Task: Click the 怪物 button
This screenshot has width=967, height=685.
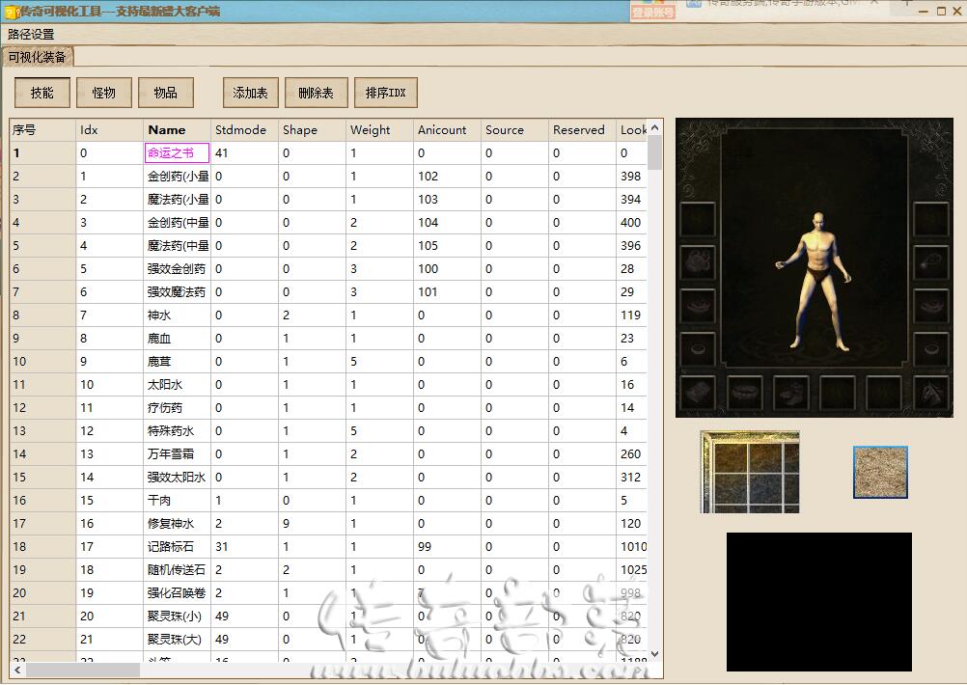Action: coord(104,93)
